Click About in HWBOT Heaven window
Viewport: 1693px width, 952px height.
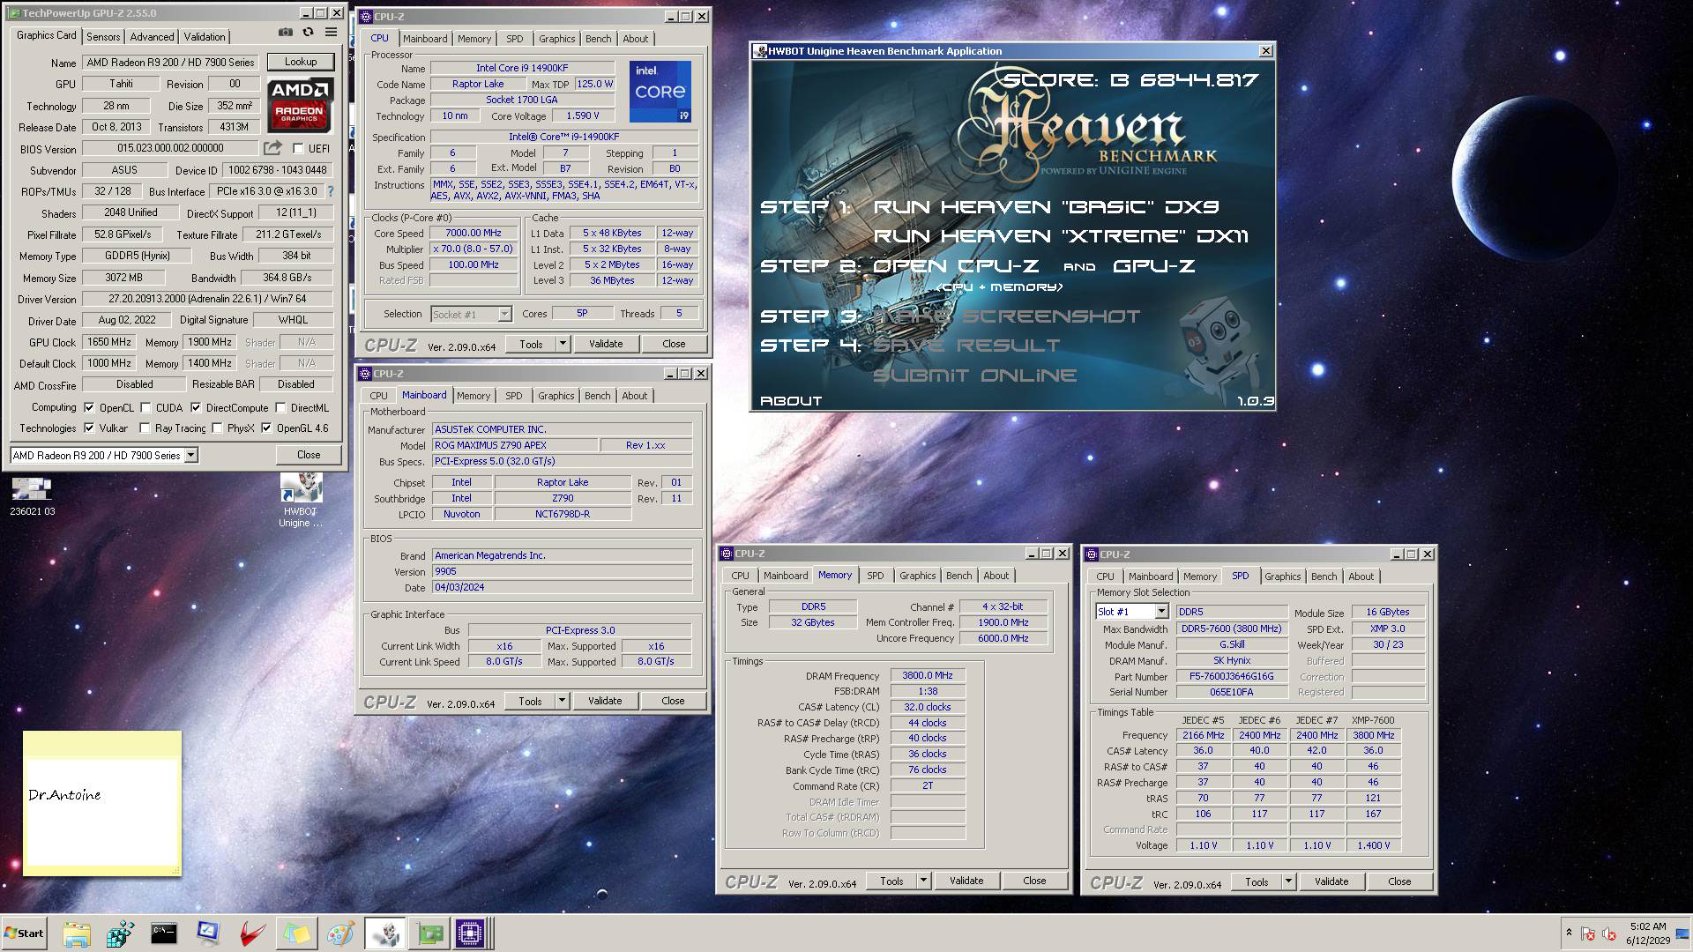791,400
